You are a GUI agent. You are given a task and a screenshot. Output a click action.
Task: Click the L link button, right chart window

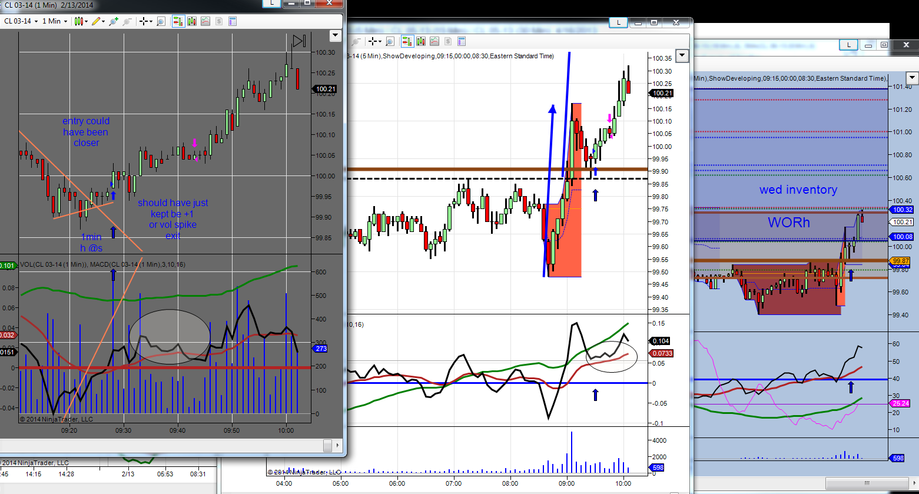point(848,45)
